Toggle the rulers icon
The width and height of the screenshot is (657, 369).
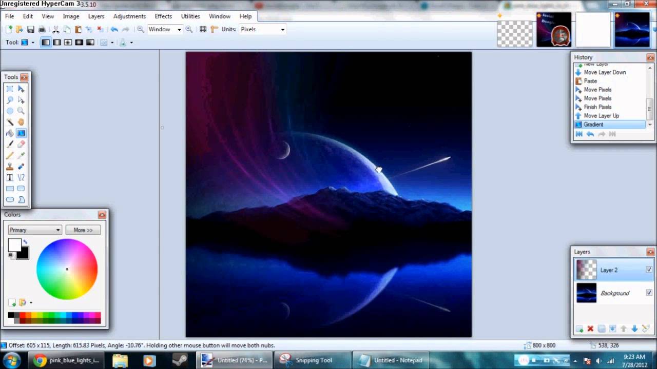click(215, 29)
